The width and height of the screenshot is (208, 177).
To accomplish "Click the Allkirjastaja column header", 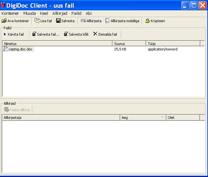I will point(61,118).
